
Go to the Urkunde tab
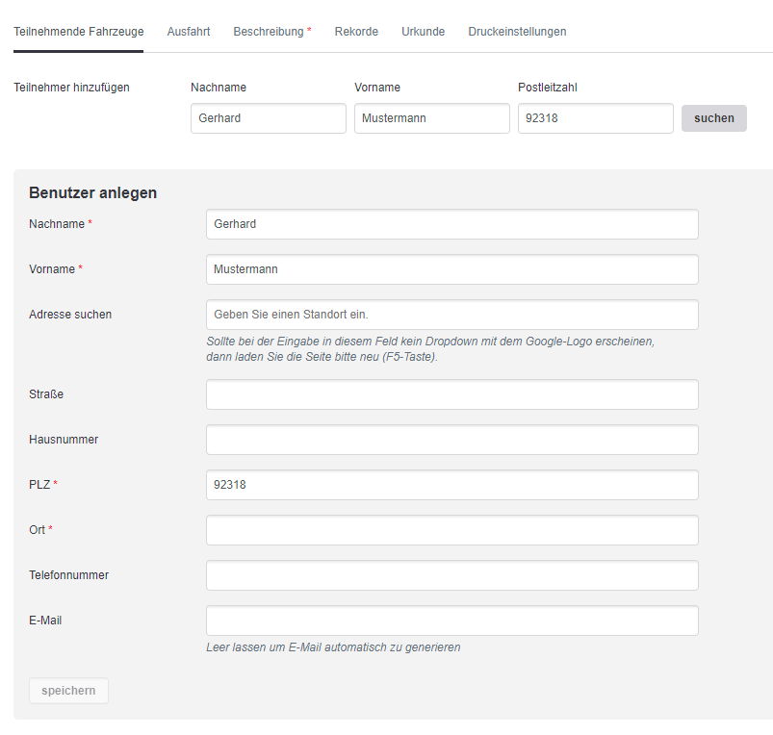coord(423,32)
